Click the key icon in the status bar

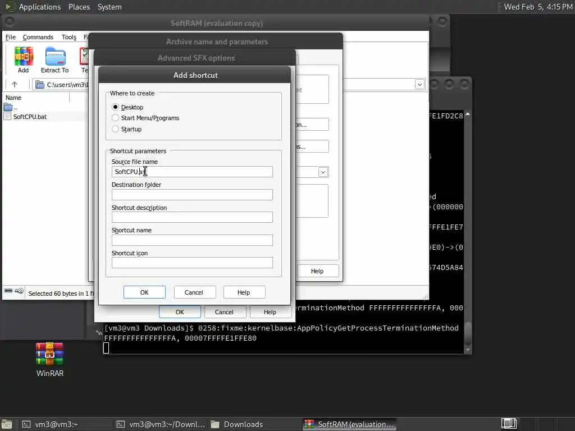click(19, 291)
